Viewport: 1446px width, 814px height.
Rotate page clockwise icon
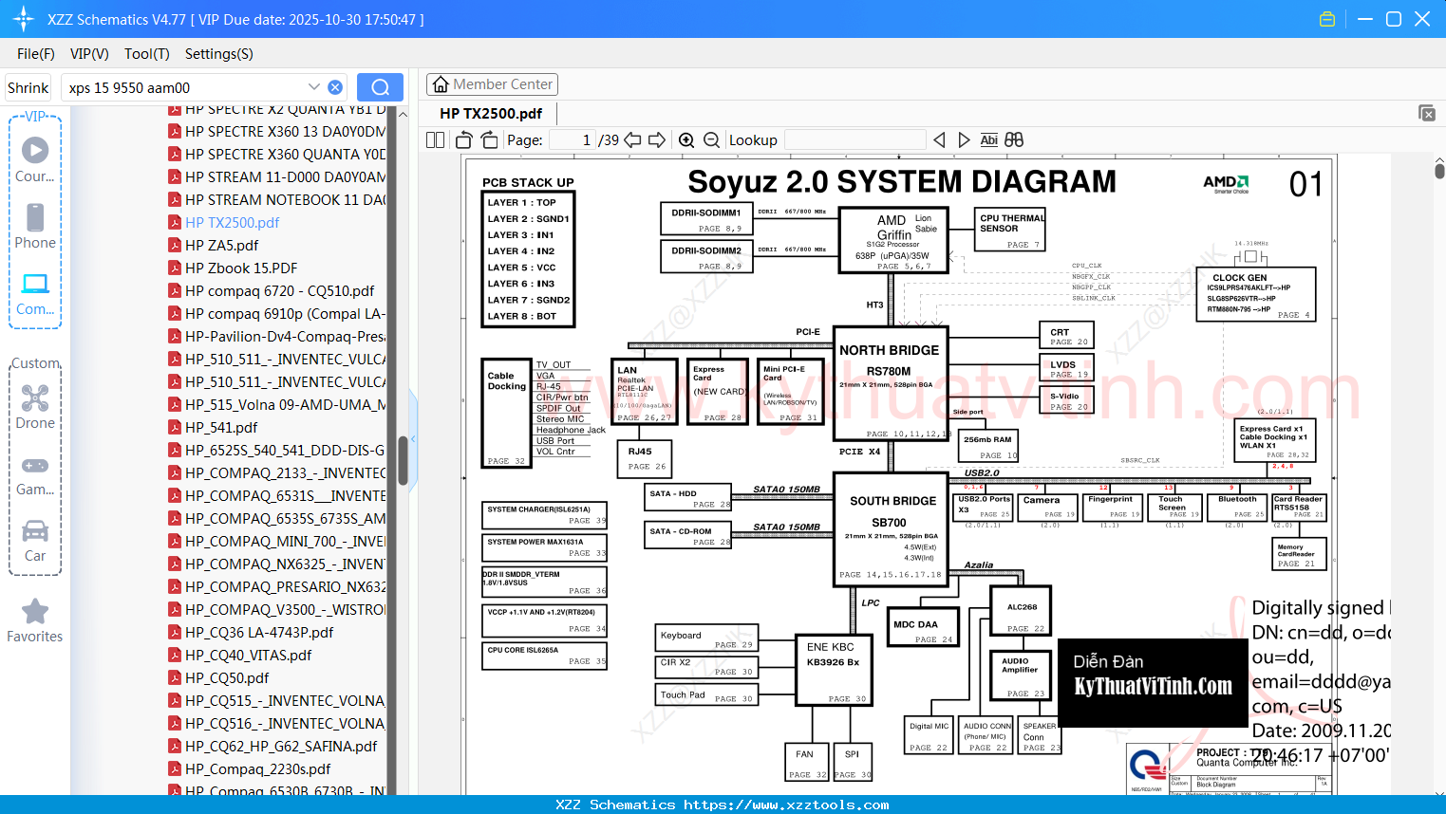pyautogui.click(x=489, y=139)
